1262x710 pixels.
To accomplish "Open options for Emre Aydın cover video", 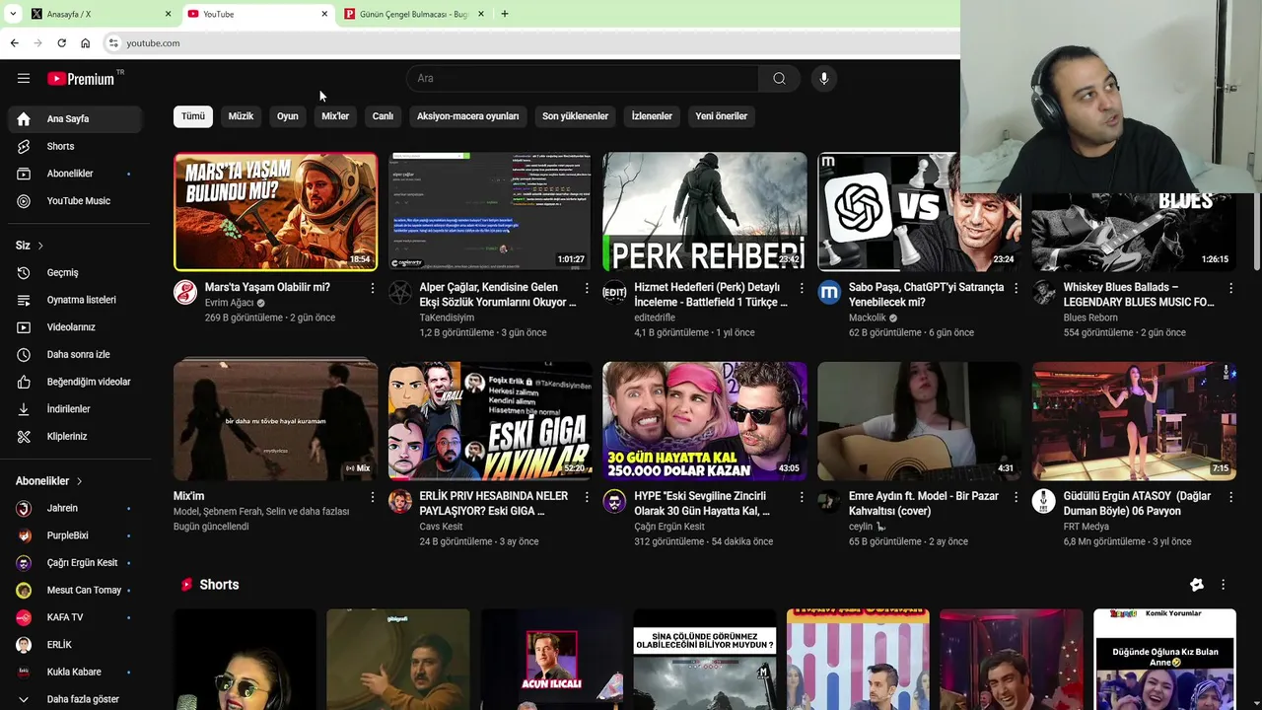I will click(1016, 497).
